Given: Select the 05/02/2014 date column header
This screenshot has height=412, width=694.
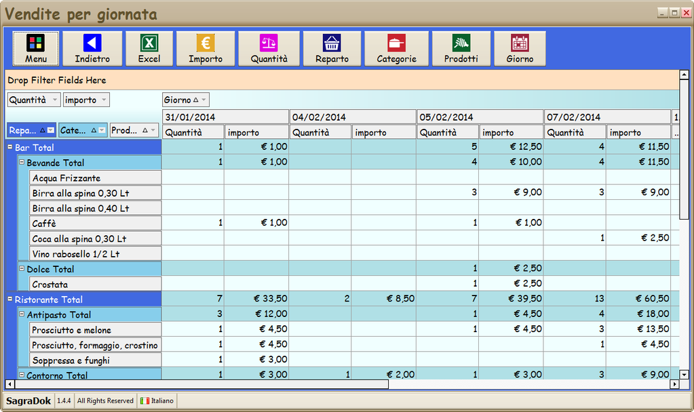Looking at the screenshot, I should tap(480, 117).
